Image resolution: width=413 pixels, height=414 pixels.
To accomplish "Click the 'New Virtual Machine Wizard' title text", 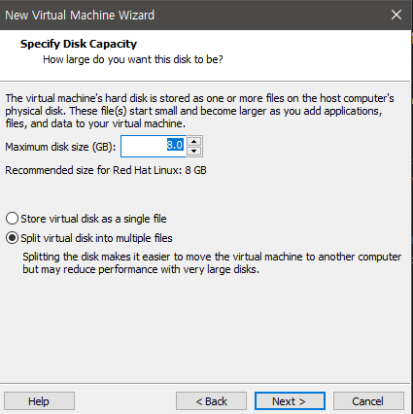I will [80, 15].
